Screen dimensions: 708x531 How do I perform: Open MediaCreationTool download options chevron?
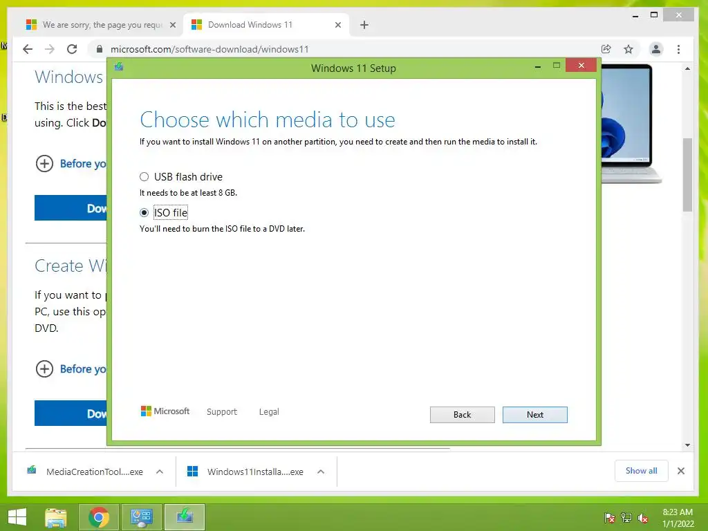click(160, 472)
